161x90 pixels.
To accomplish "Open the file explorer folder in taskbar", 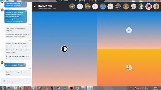I will point(15,88).
